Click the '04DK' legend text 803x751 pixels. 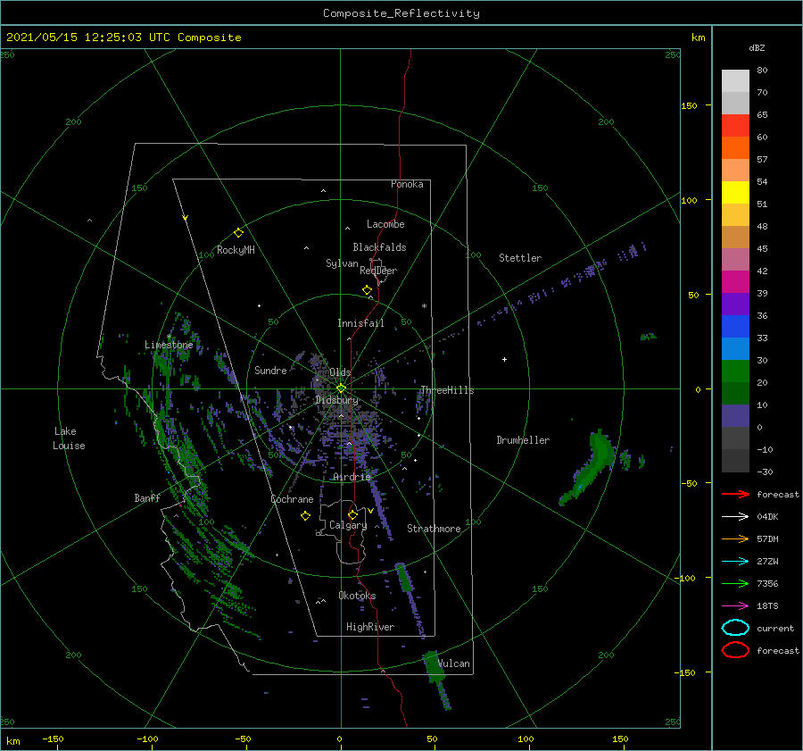point(767,517)
